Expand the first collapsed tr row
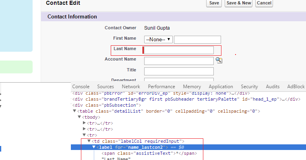This screenshot has height=160, width=306. 84,123
